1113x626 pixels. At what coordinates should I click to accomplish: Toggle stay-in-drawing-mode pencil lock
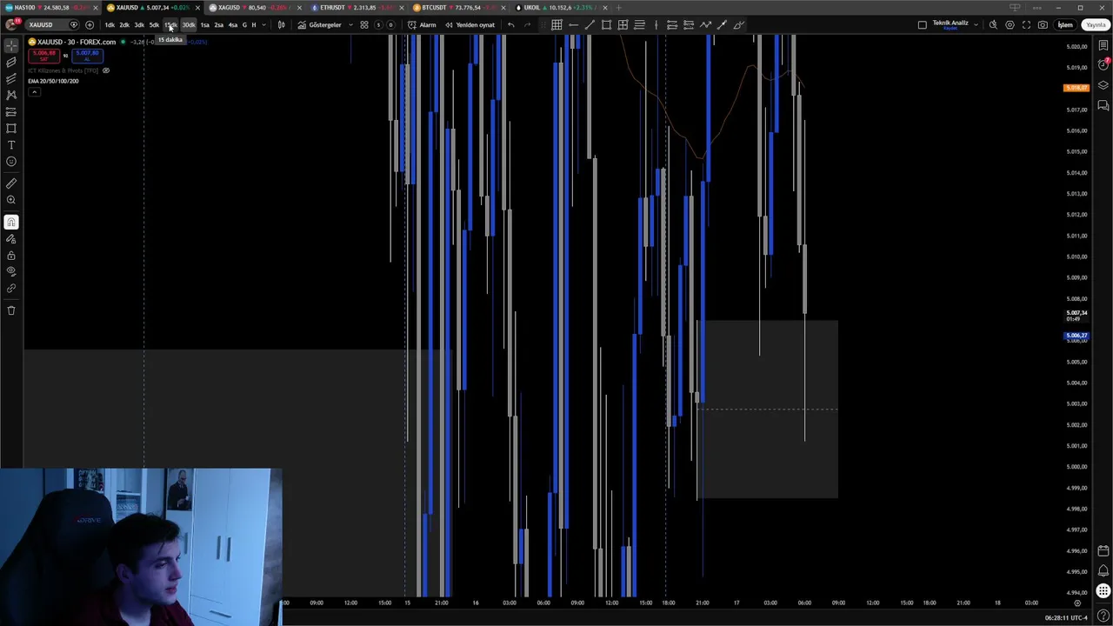pyautogui.click(x=11, y=239)
